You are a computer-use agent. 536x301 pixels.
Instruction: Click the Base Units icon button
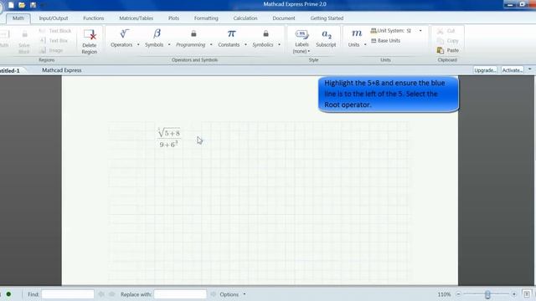[385, 41]
